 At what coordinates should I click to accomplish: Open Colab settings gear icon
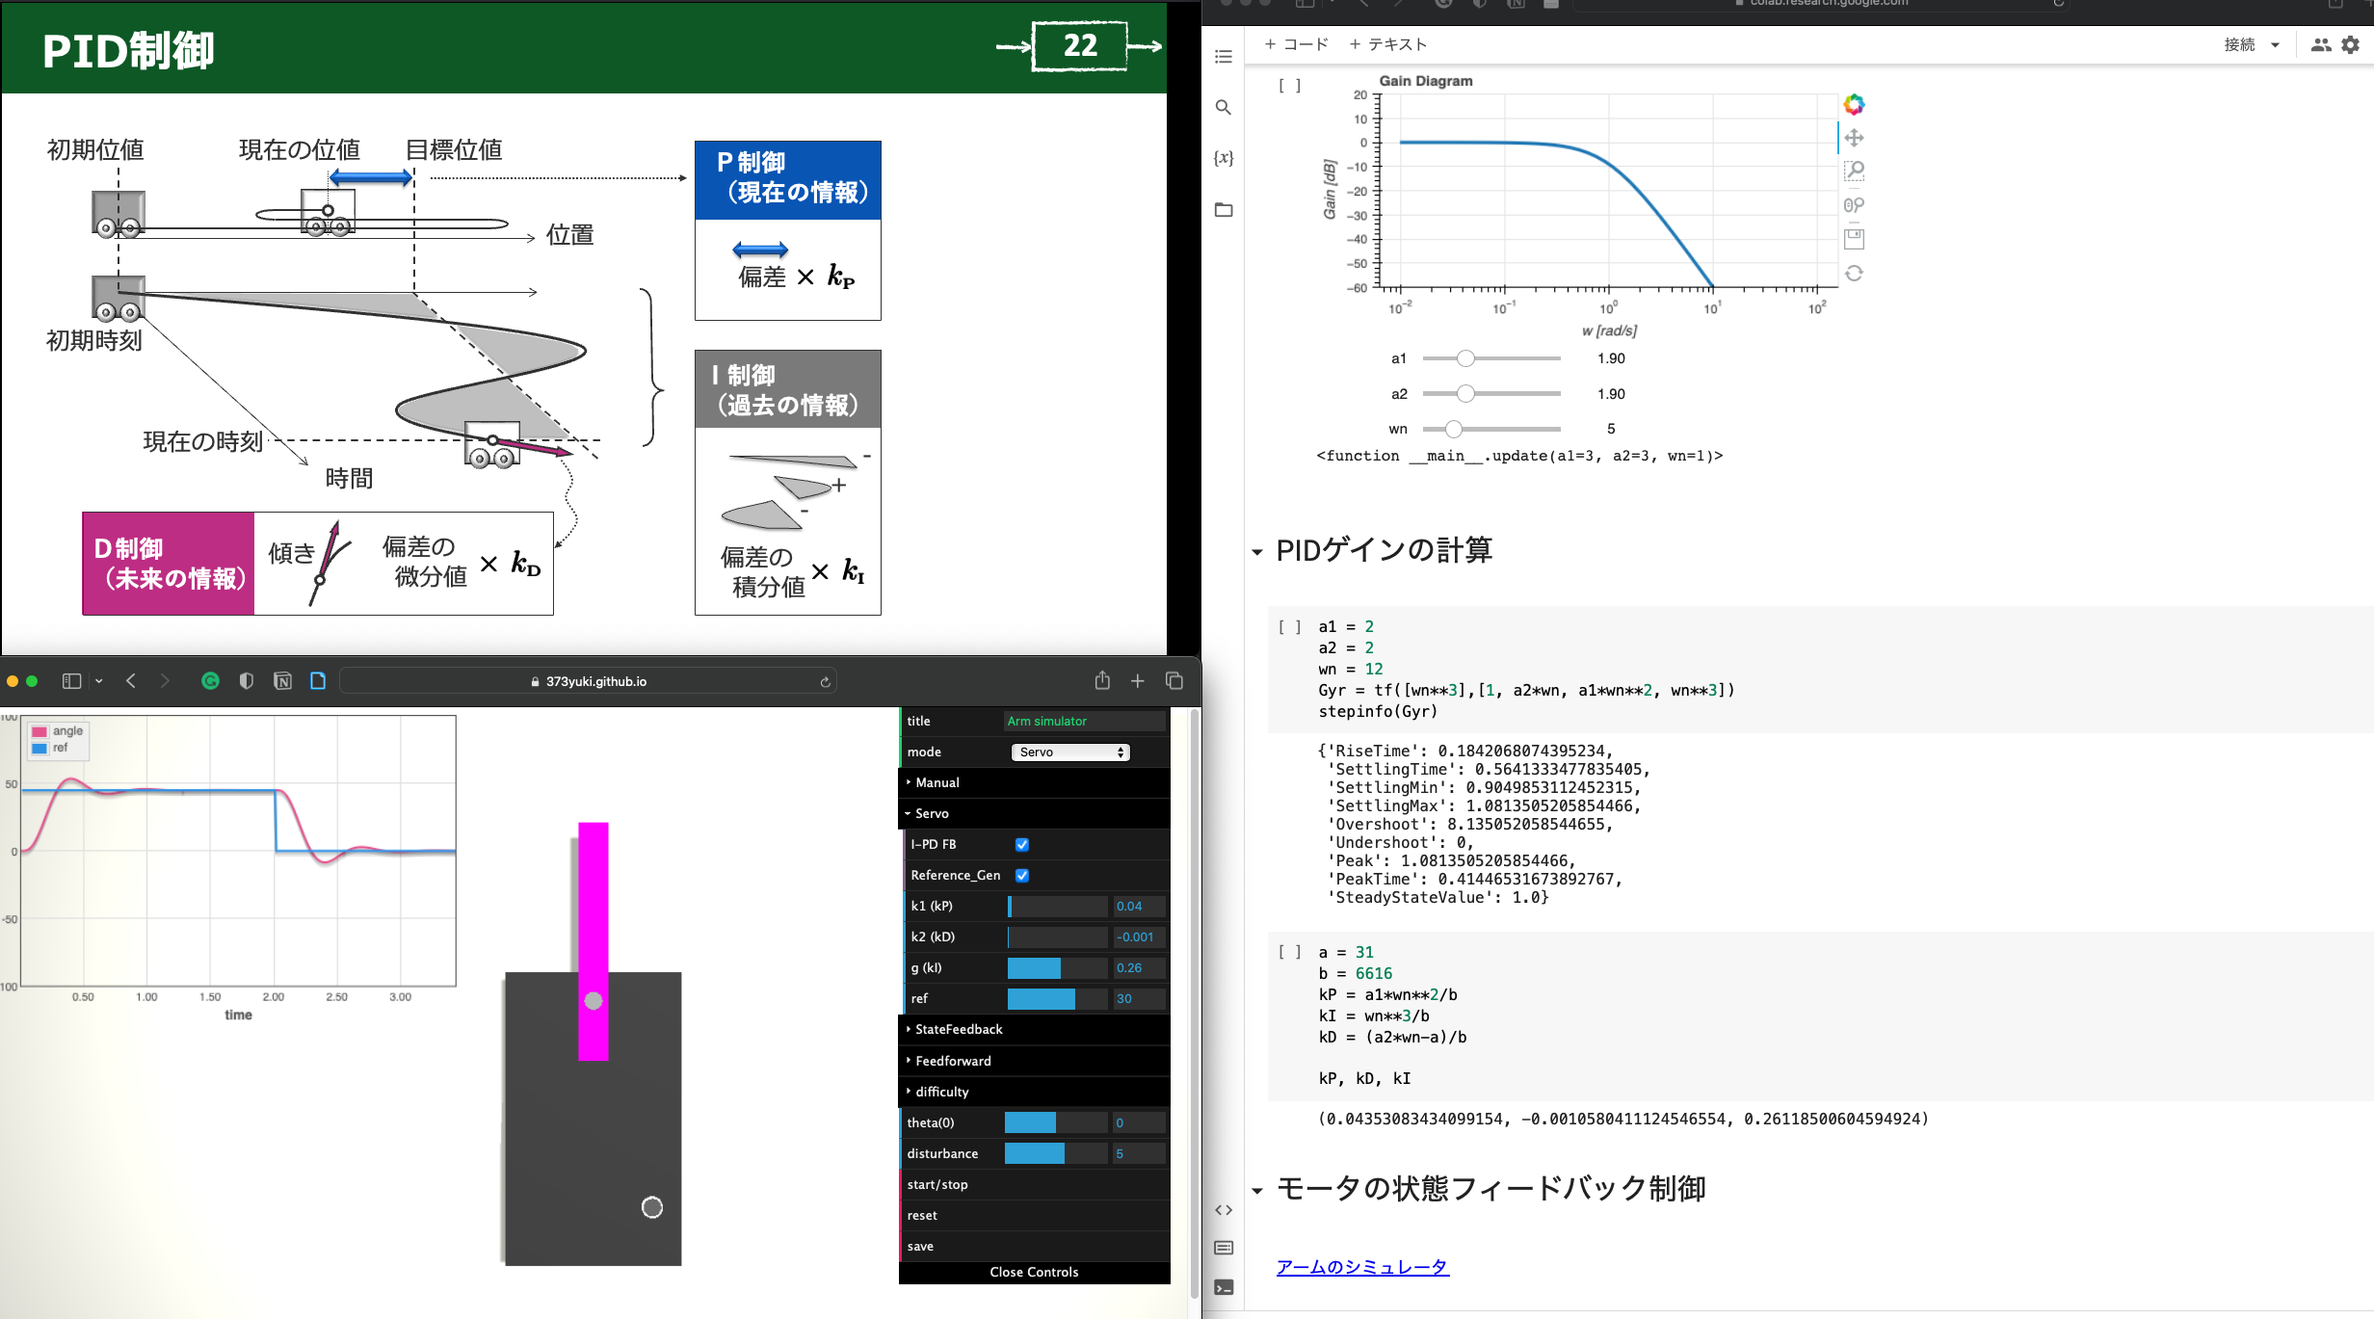click(x=2351, y=44)
